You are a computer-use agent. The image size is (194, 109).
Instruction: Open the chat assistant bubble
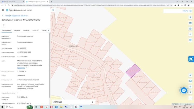[x=184, y=90]
